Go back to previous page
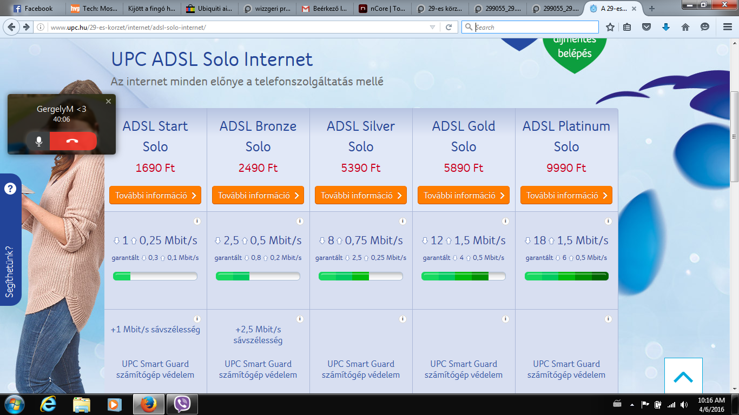Image resolution: width=739 pixels, height=415 pixels. (12, 27)
